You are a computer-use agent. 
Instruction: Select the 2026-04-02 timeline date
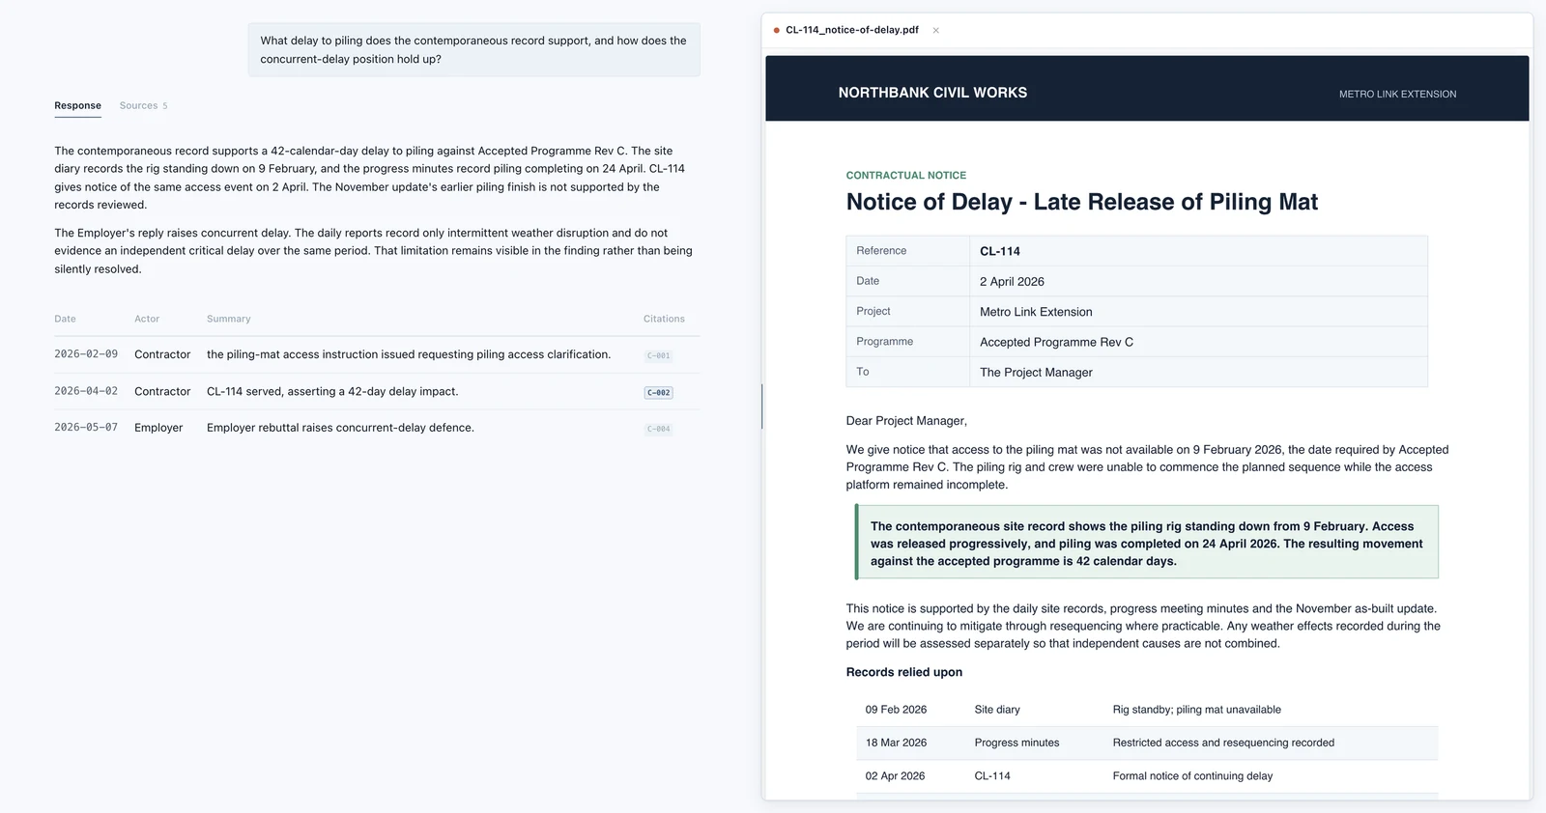click(86, 391)
